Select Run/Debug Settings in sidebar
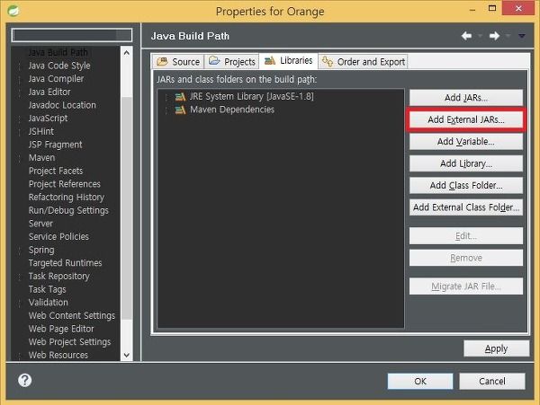The width and height of the screenshot is (540, 405). coord(68,210)
